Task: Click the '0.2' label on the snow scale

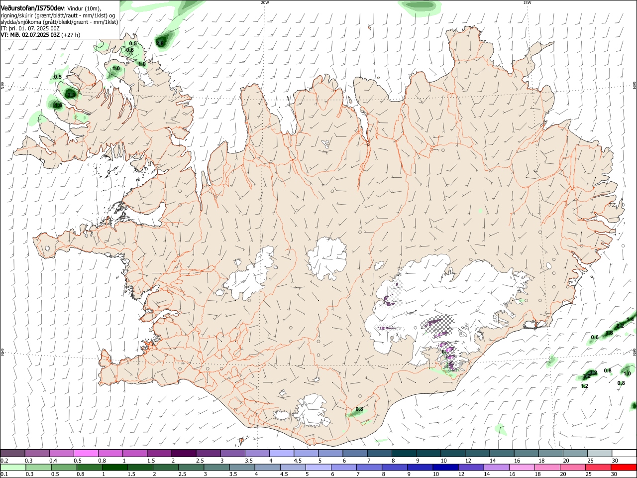Action: pyautogui.click(x=4, y=461)
